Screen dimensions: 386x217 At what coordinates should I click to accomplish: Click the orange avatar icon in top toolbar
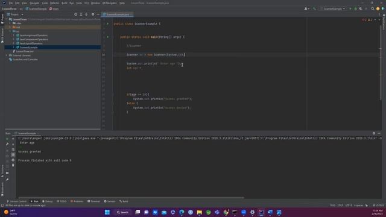(x=378, y=8)
